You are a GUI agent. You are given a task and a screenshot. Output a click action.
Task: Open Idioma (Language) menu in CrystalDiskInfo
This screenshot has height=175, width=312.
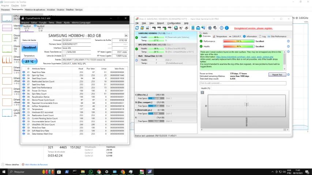tap(81, 22)
